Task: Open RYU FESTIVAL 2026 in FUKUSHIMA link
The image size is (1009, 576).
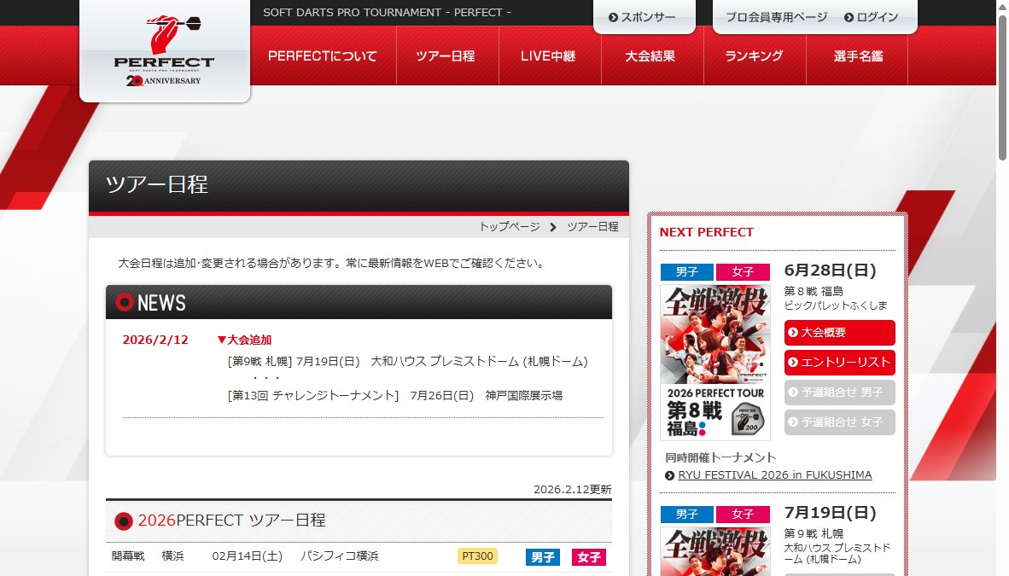Action: [775, 475]
